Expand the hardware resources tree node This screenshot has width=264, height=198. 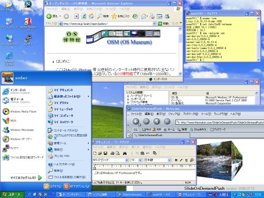[128, 96]
